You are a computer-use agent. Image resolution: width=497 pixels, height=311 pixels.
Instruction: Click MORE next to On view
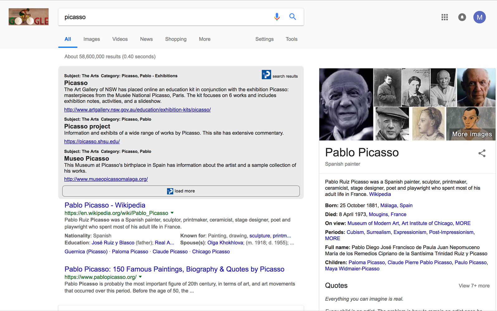(x=463, y=223)
